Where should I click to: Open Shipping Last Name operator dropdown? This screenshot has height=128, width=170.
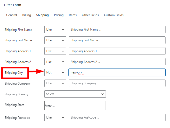tap(55, 40)
